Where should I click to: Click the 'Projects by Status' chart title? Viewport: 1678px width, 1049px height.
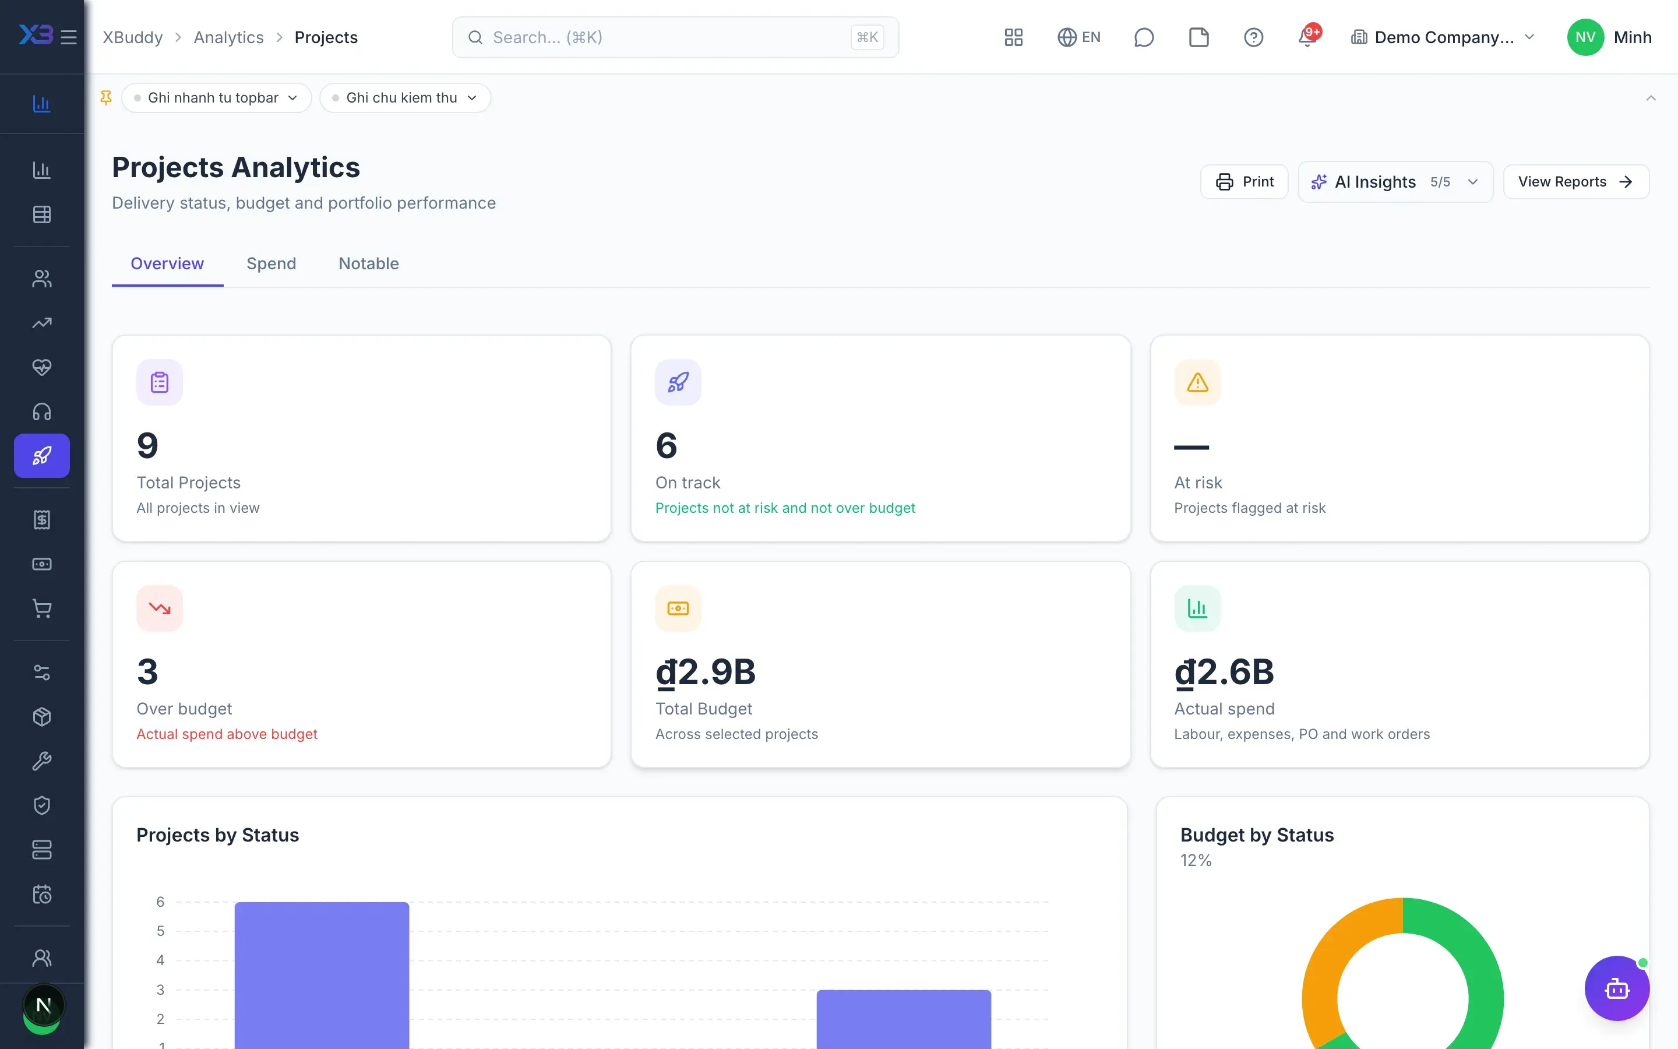[218, 835]
